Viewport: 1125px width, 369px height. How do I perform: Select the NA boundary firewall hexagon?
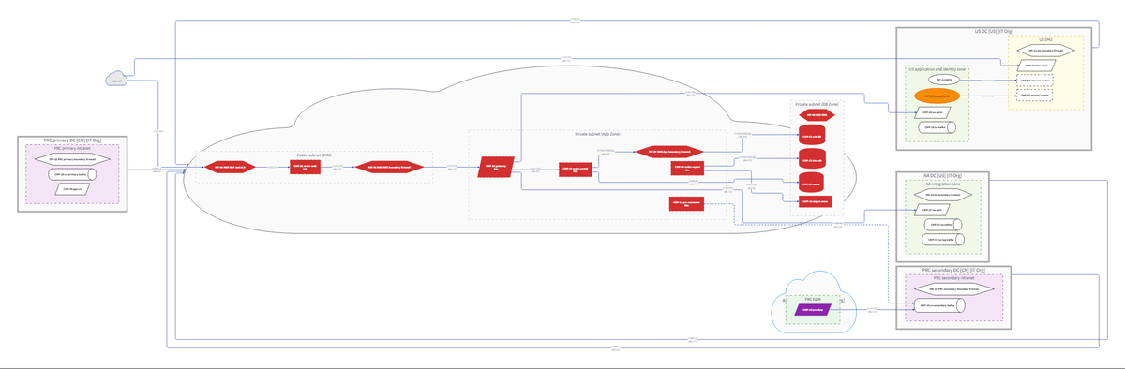943,195
